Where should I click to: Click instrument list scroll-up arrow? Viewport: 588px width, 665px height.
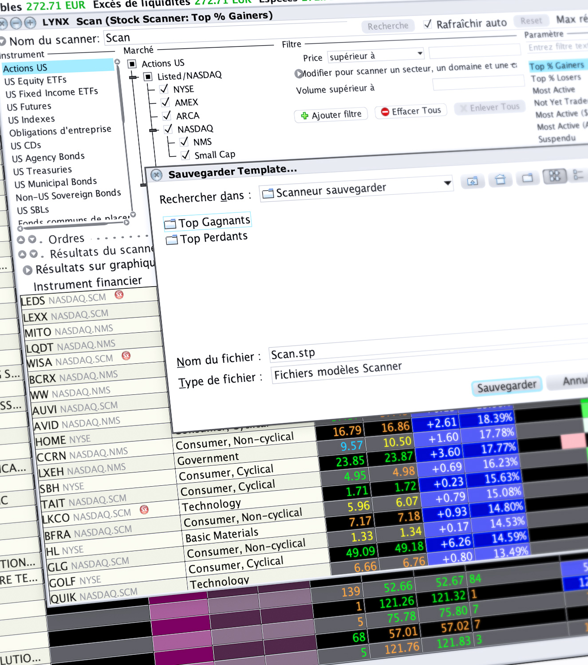click(x=117, y=62)
